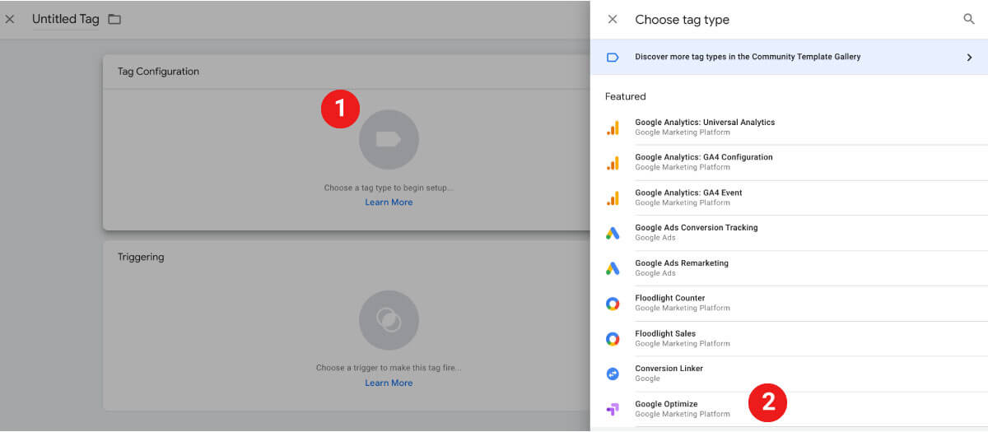Click Google Ads Conversion Tracking icon
The height and width of the screenshot is (432, 988).
(x=613, y=234)
